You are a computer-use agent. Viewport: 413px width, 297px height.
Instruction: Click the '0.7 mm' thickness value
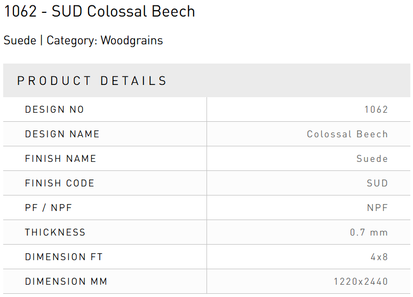coord(369,232)
